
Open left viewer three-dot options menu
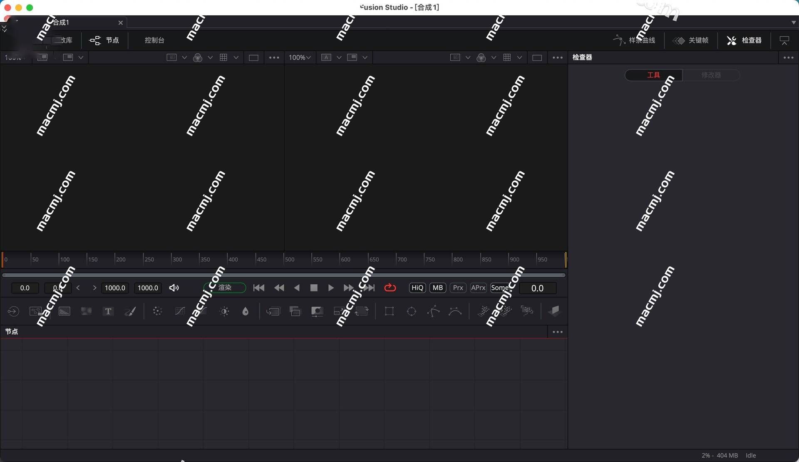coord(274,57)
